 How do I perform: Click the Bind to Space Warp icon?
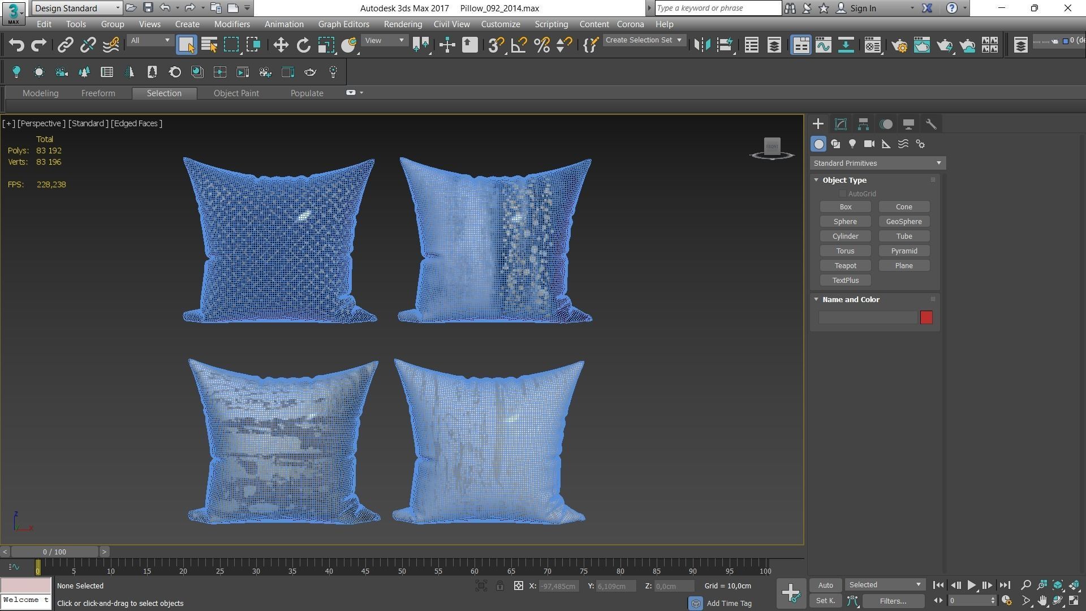click(x=111, y=45)
